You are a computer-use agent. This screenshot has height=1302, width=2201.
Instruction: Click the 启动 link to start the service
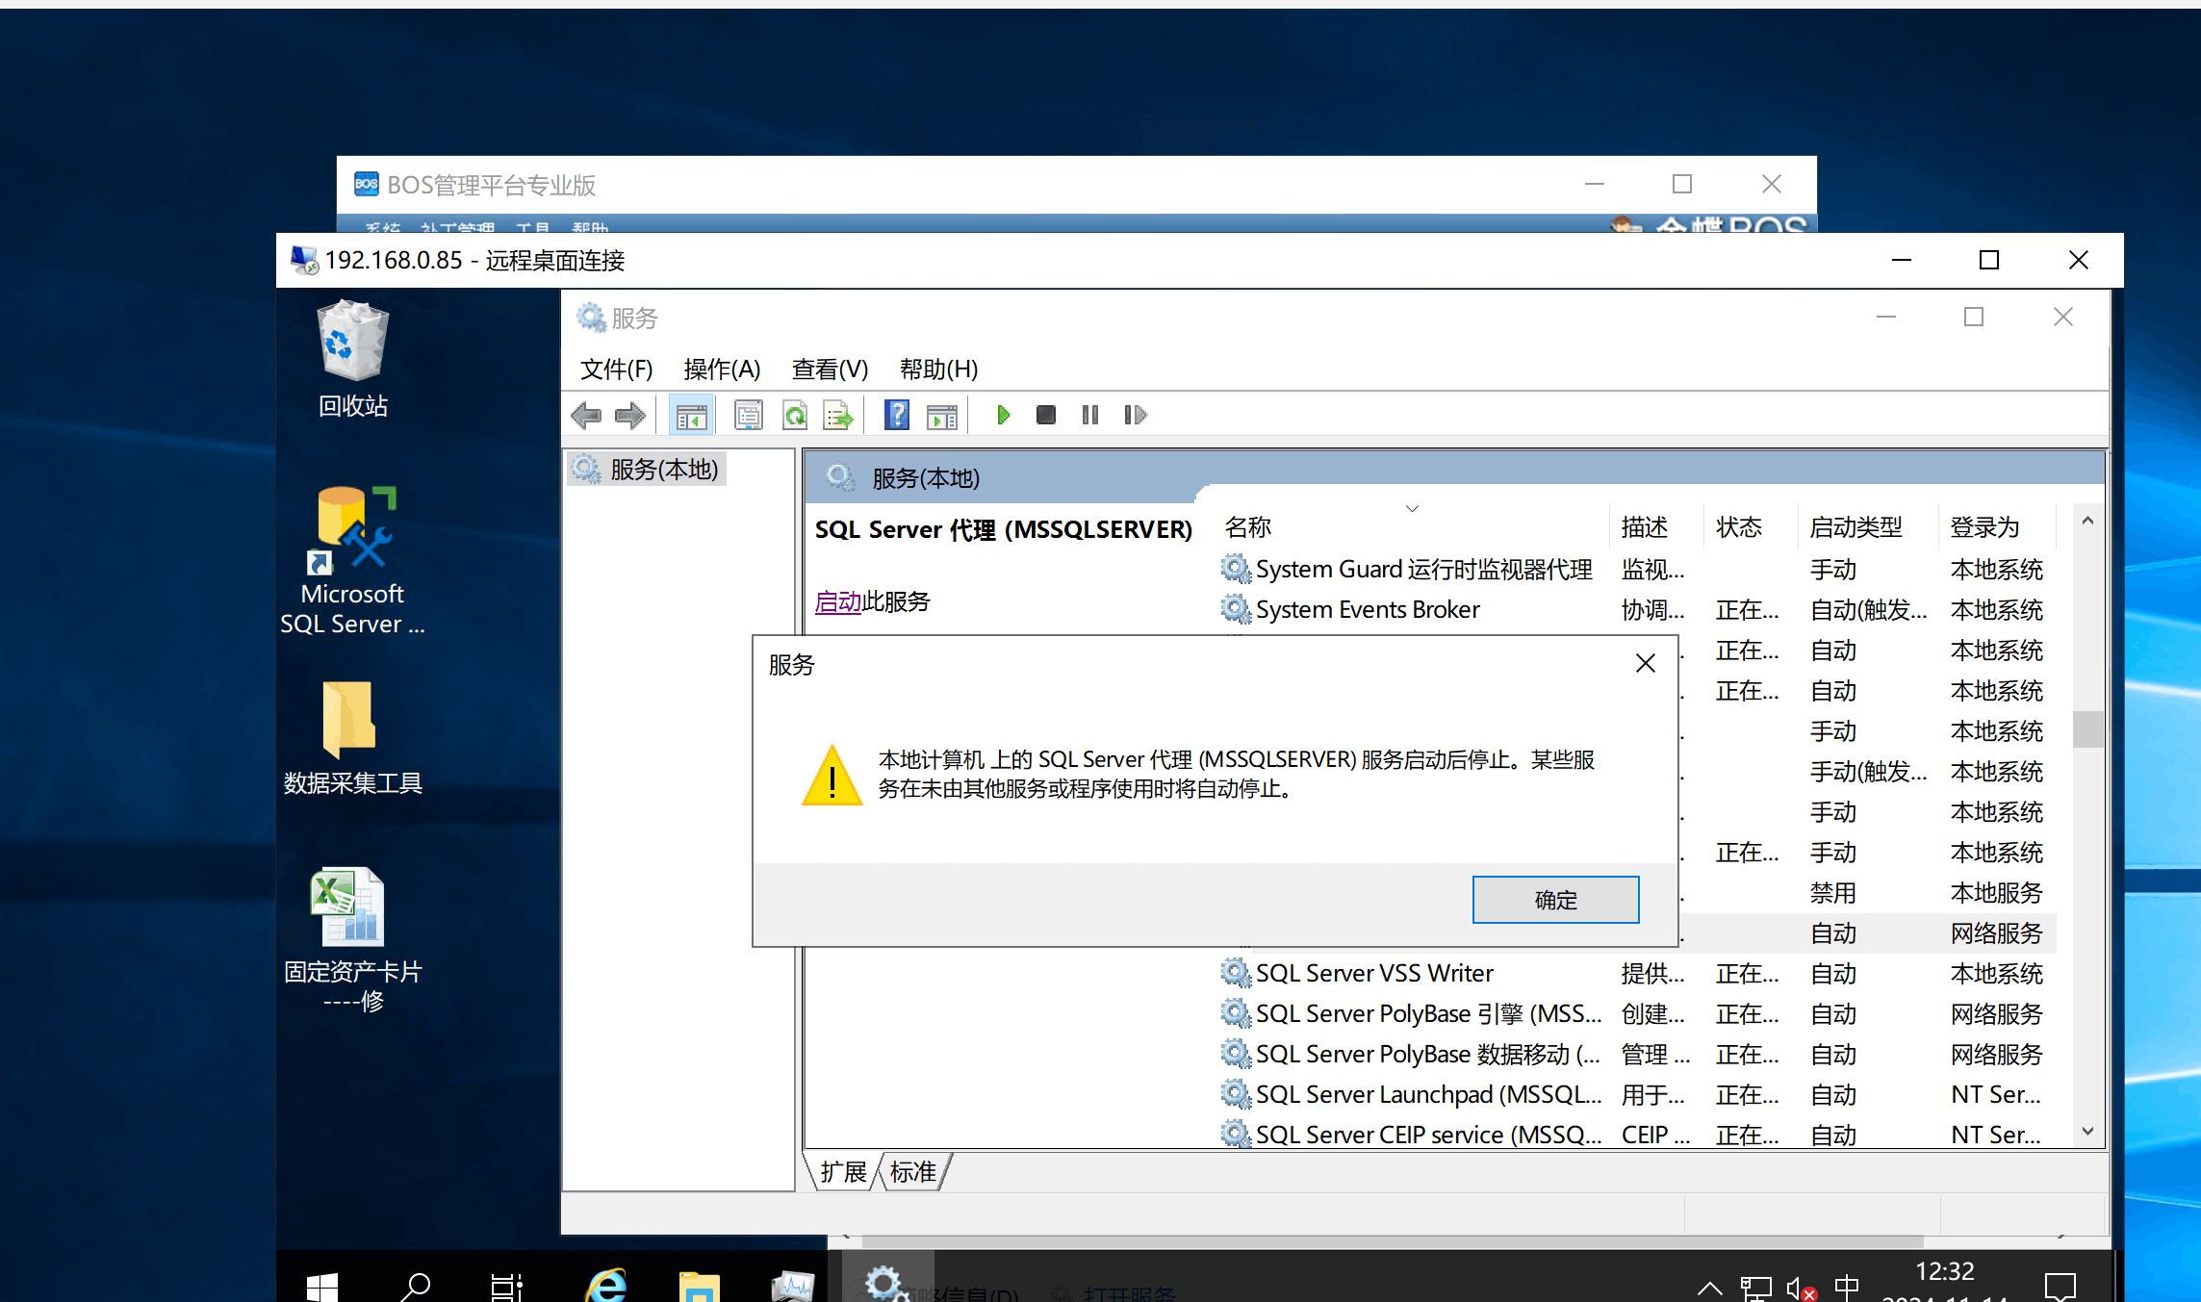coord(837,602)
